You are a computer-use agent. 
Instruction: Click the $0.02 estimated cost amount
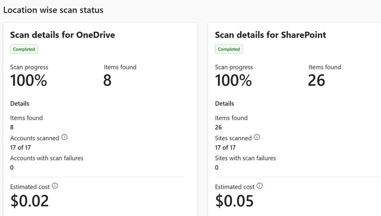[x=30, y=201]
